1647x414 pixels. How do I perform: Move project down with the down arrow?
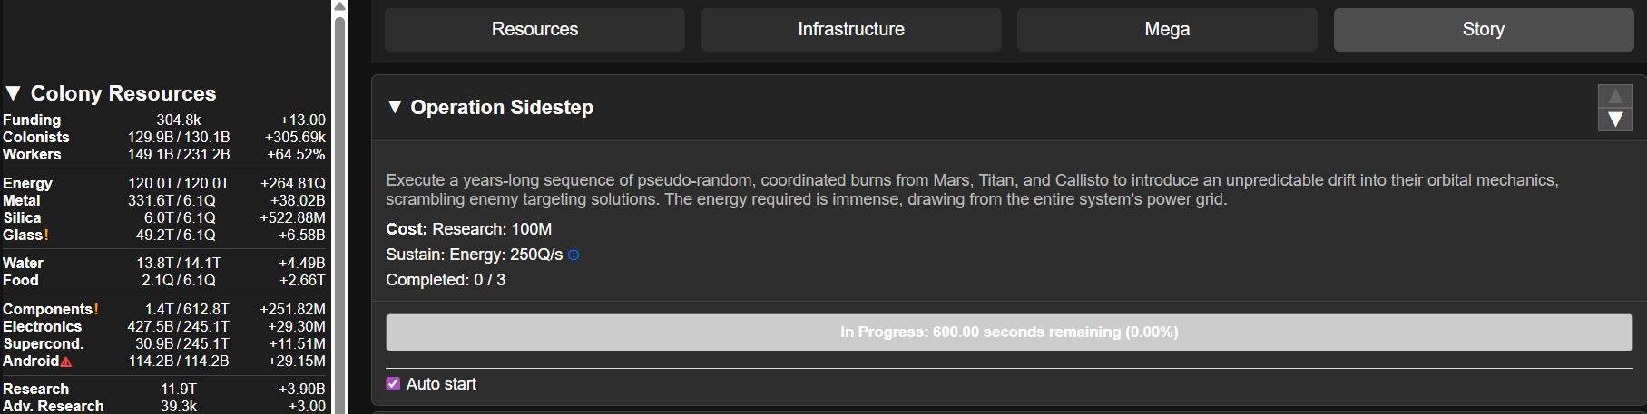(1615, 120)
